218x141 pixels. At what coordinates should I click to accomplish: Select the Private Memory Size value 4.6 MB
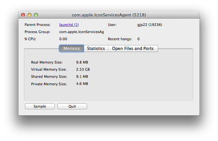tap(82, 84)
